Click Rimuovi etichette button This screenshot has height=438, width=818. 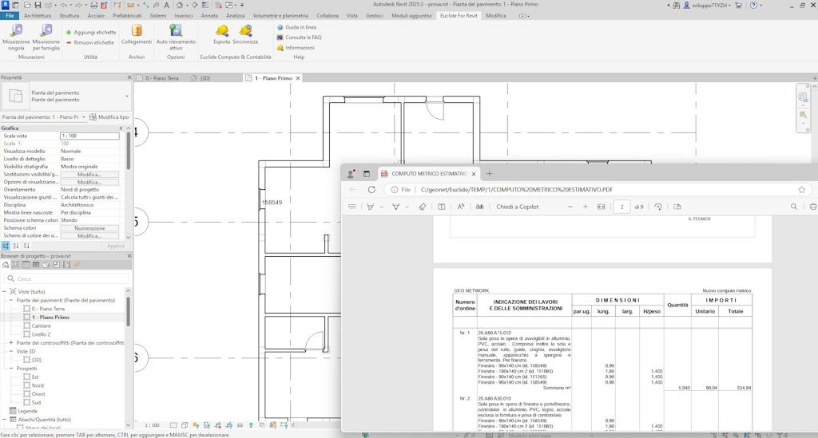(89, 42)
